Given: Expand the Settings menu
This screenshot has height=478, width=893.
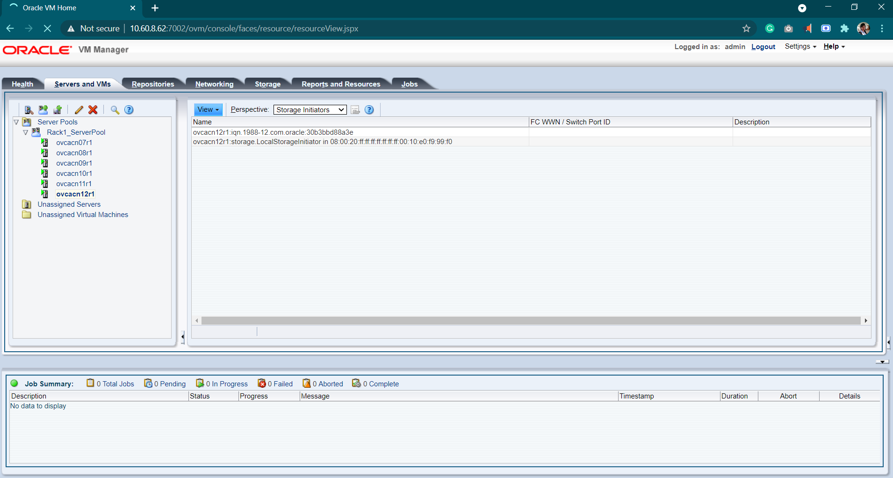Looking at the screenshot, I should [800, 46].
